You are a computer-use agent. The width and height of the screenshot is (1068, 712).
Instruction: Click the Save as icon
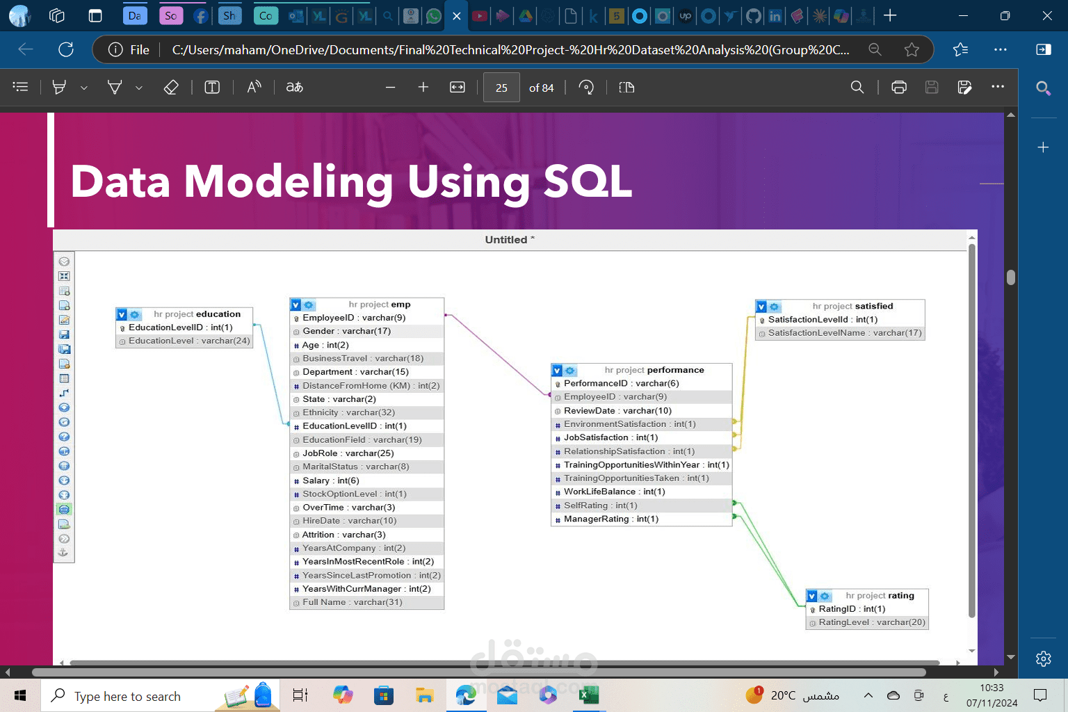tap(964, 87)
